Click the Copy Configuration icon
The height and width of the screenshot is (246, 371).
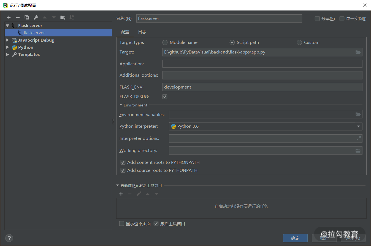(x=27, y=17)
